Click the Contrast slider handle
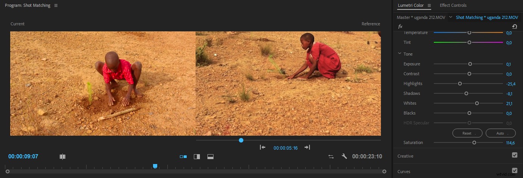Screen dimensions: 523x178 (x=469, y=74)
